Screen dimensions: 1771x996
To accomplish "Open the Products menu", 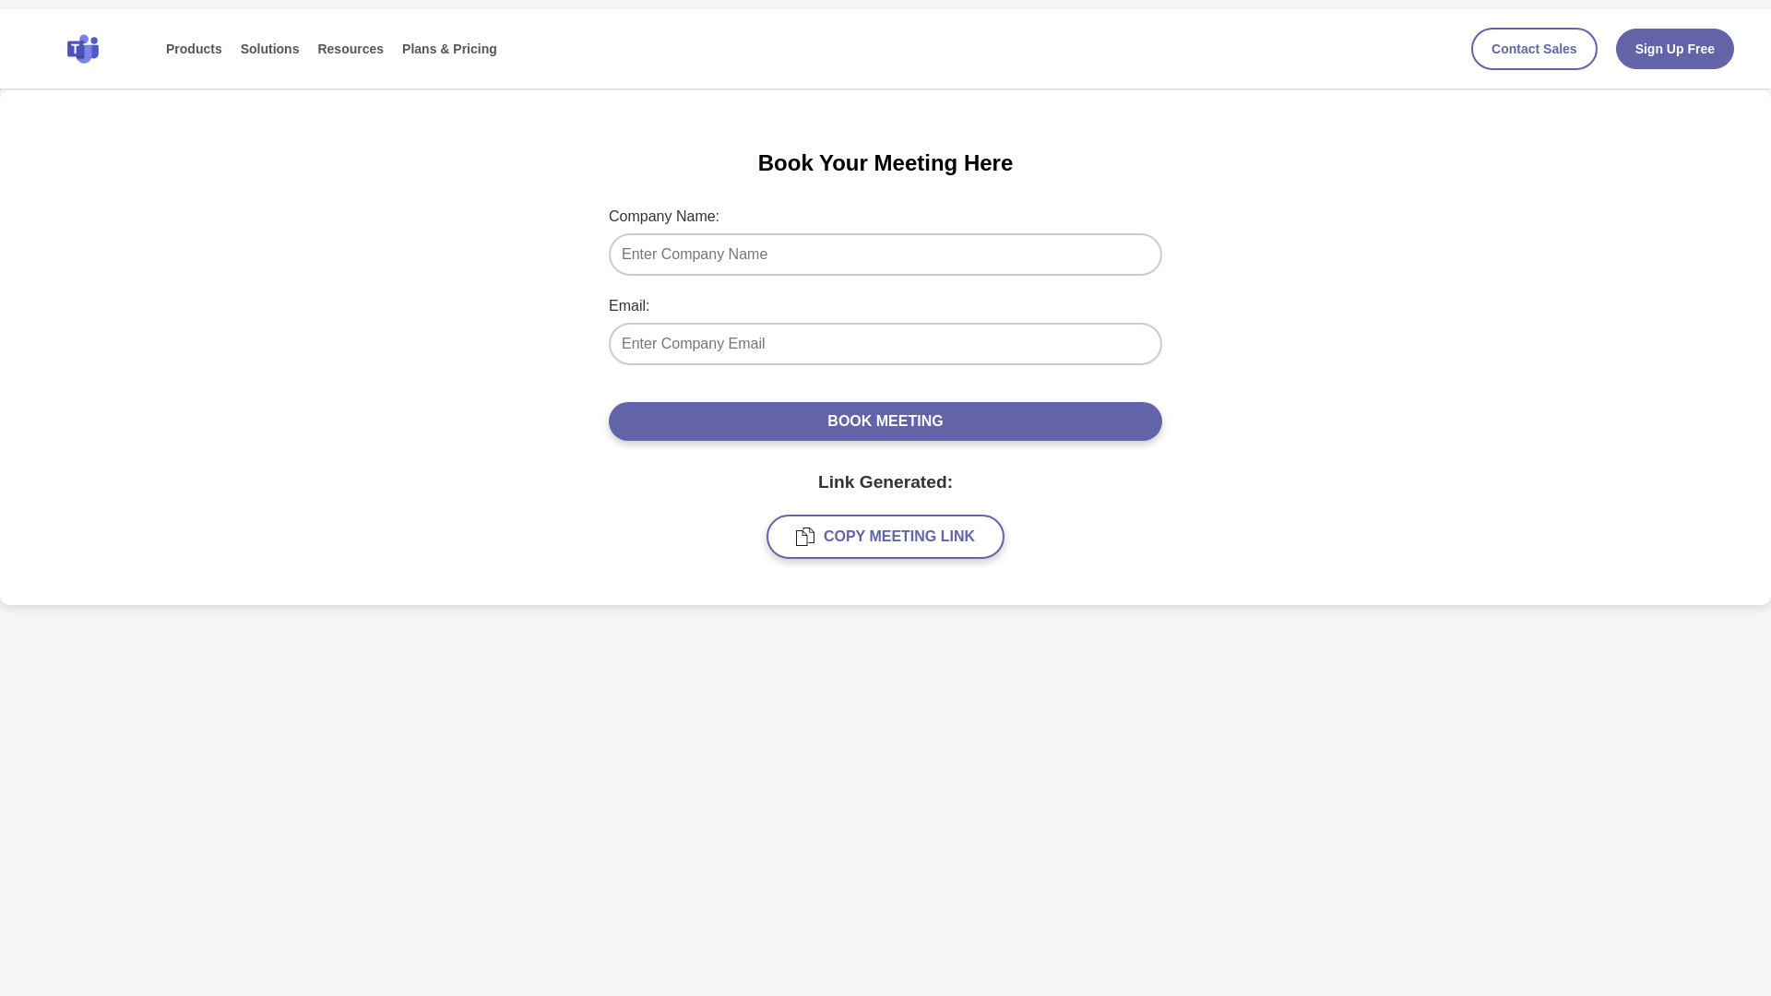I will point(194,49).
